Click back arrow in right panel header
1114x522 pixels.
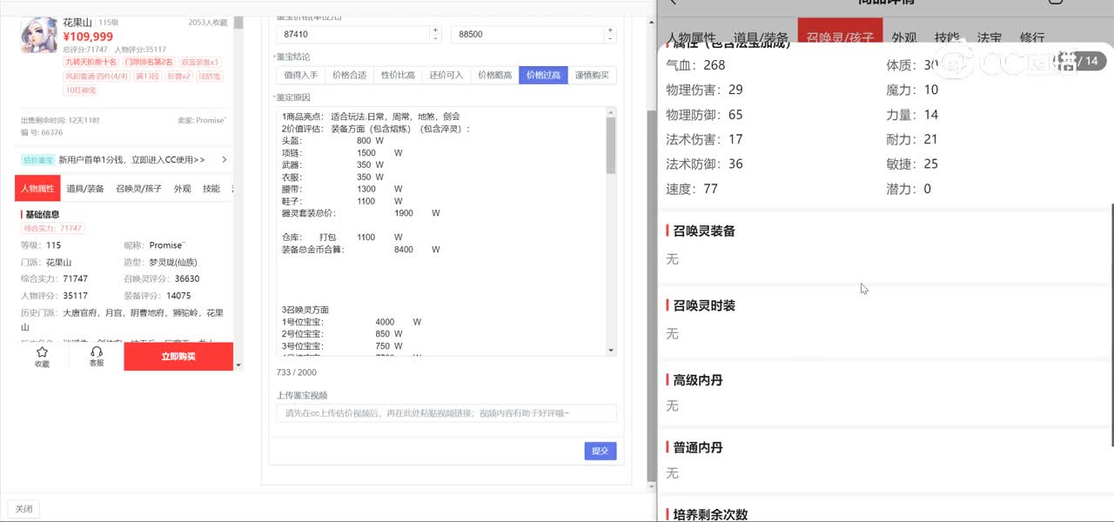[x=673, y=3]
